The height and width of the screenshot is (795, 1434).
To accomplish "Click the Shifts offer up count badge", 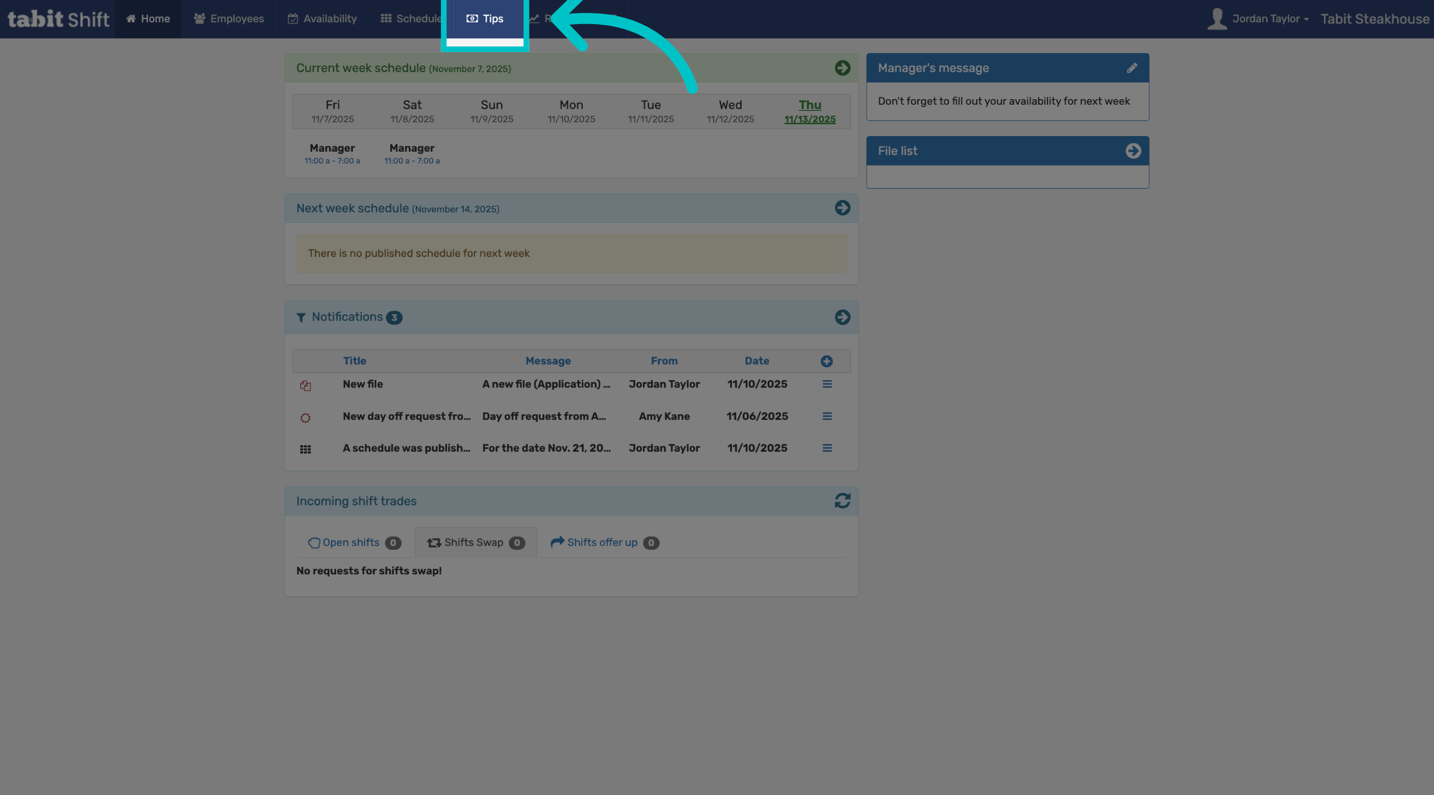I will click(651, 543).
